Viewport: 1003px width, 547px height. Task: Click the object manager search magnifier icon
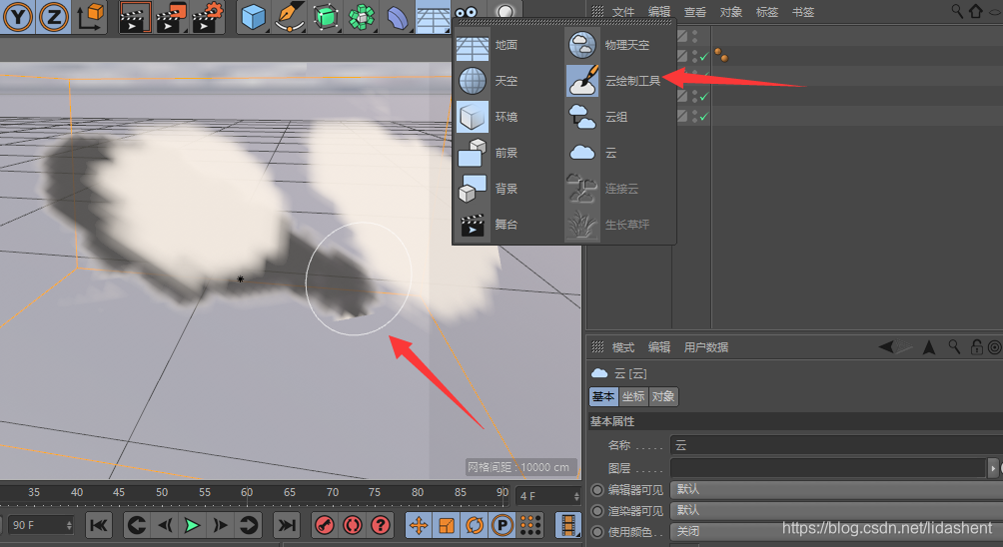click(x=957, y=11)
